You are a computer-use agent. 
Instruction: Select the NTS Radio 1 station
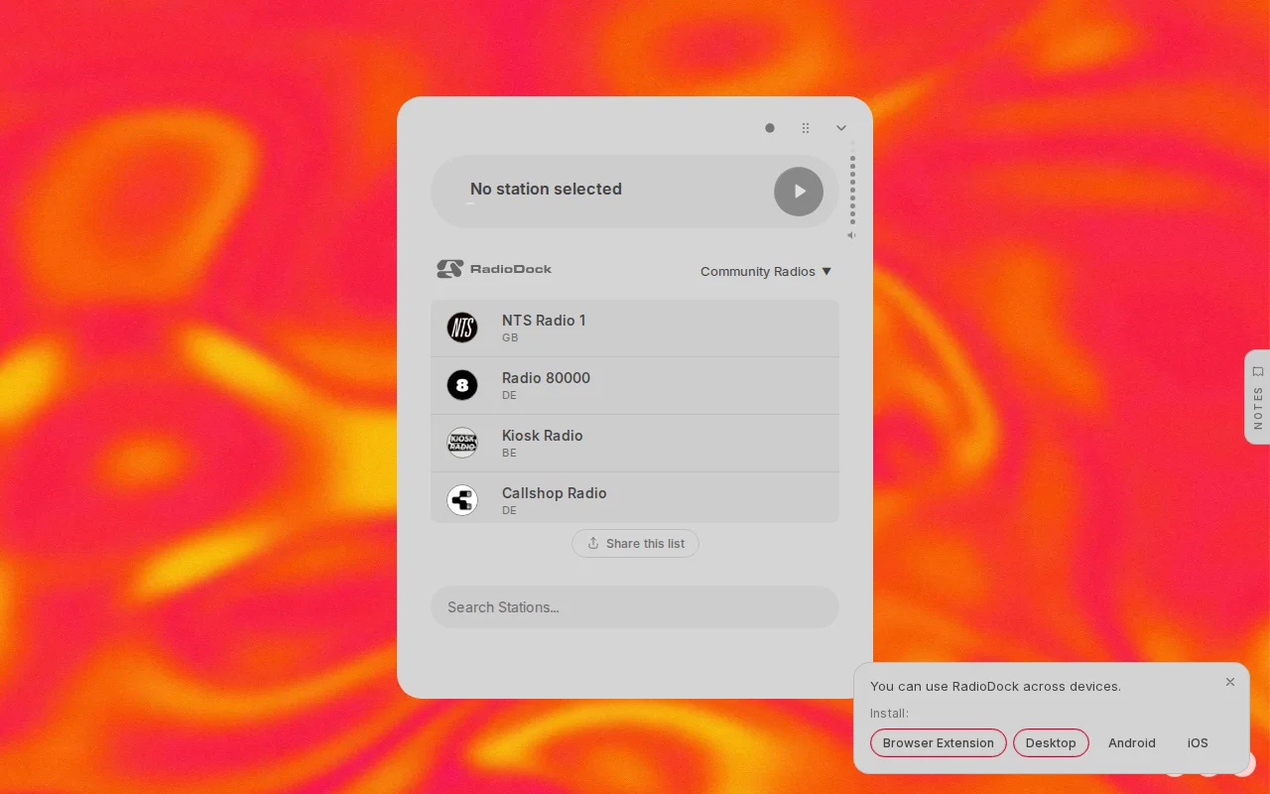(x=635, y=329)
